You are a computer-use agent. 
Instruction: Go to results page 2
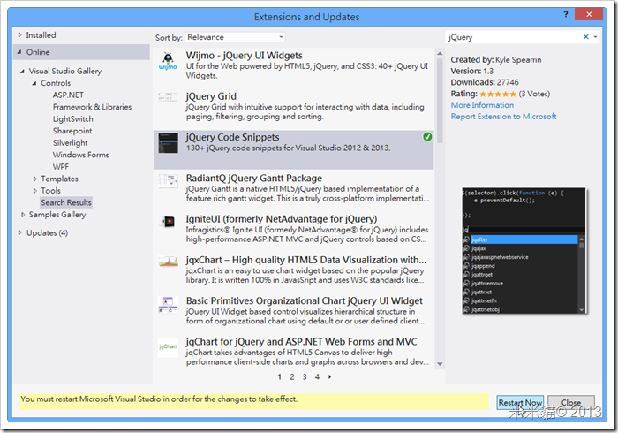pos(292,377)
